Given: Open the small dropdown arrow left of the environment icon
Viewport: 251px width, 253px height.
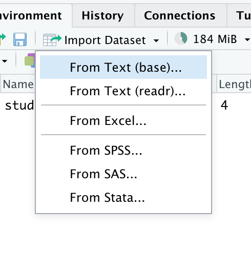Looking at the screenshot, I should click(x=5, y=61).
